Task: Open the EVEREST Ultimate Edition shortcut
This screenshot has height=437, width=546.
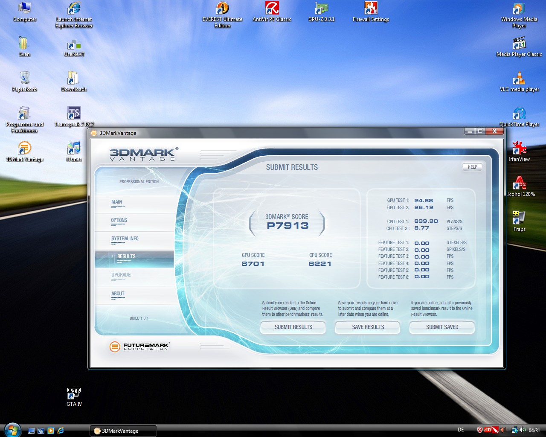Action: pyautogui.click(x=222, y=15)
